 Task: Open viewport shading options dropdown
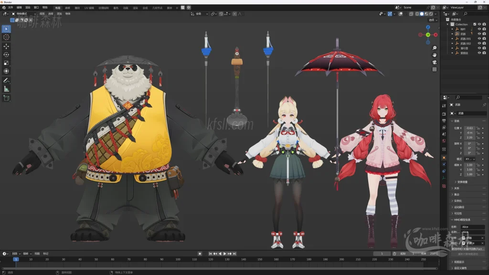coord(436,14)
